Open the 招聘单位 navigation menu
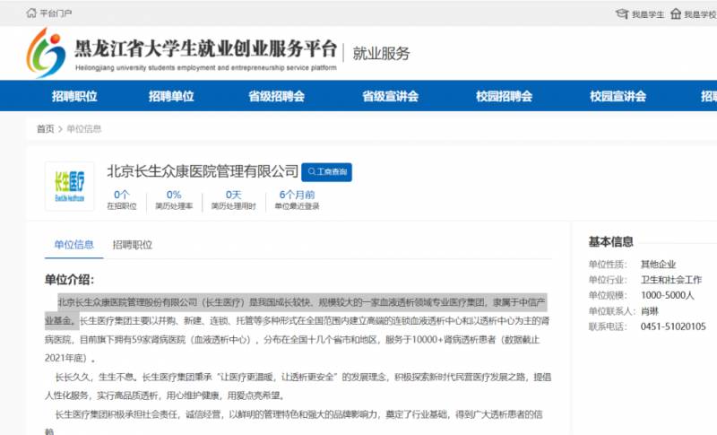 tap(171, 96)
